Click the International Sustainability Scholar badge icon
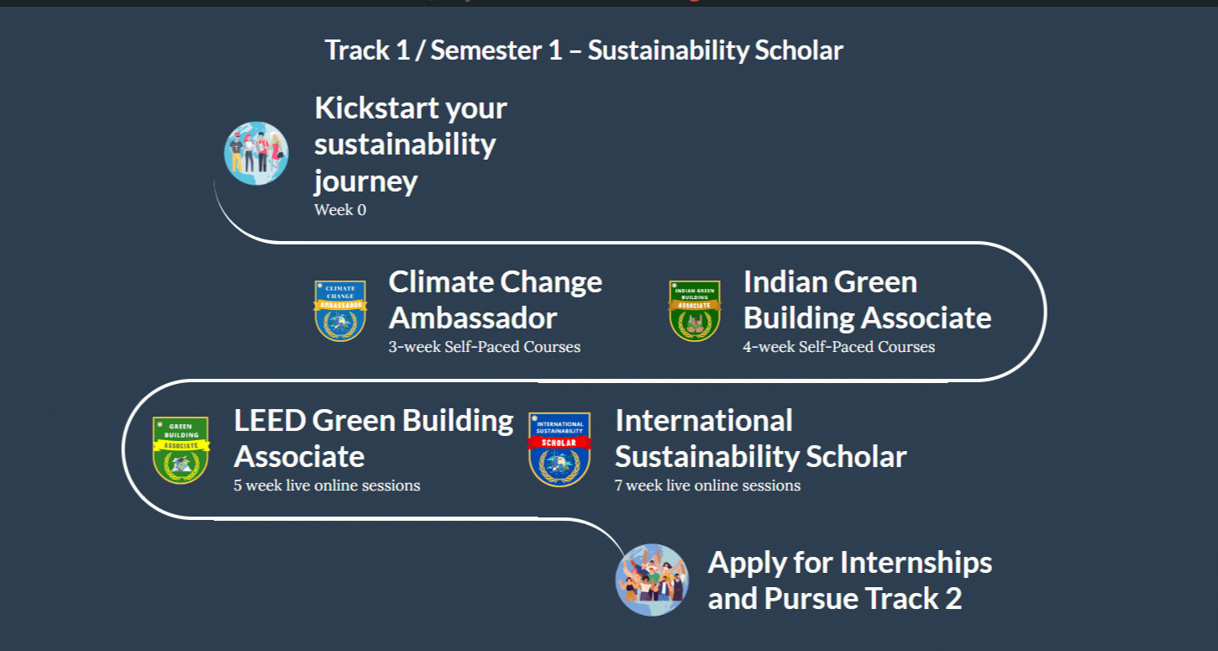Viewport: 1218px width, 651px height. click(559, 449)
